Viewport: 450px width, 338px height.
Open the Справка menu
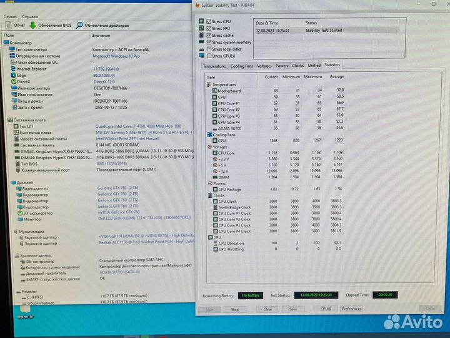(30, 17)
